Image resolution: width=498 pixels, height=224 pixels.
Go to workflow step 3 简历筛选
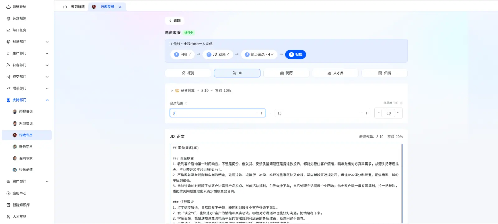pyautogui.click(x=259, y=54)
